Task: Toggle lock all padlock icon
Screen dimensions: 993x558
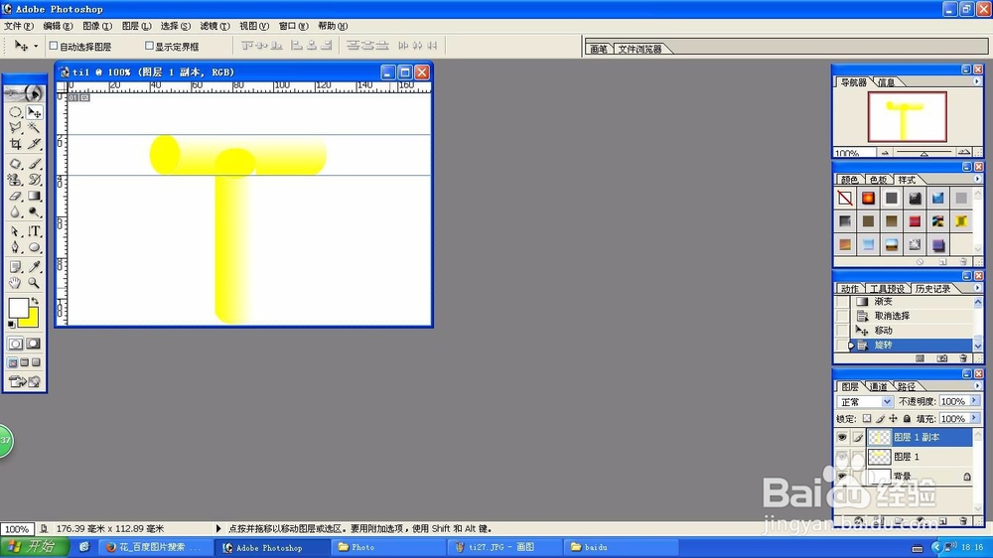Action: click(x=907, y=419)
